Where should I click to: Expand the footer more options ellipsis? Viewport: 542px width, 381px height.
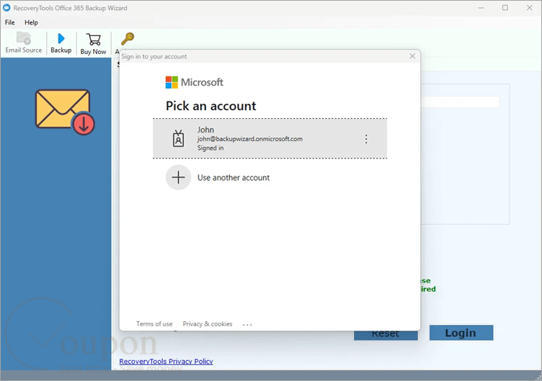pyautogui.click(x=247, y=325)
